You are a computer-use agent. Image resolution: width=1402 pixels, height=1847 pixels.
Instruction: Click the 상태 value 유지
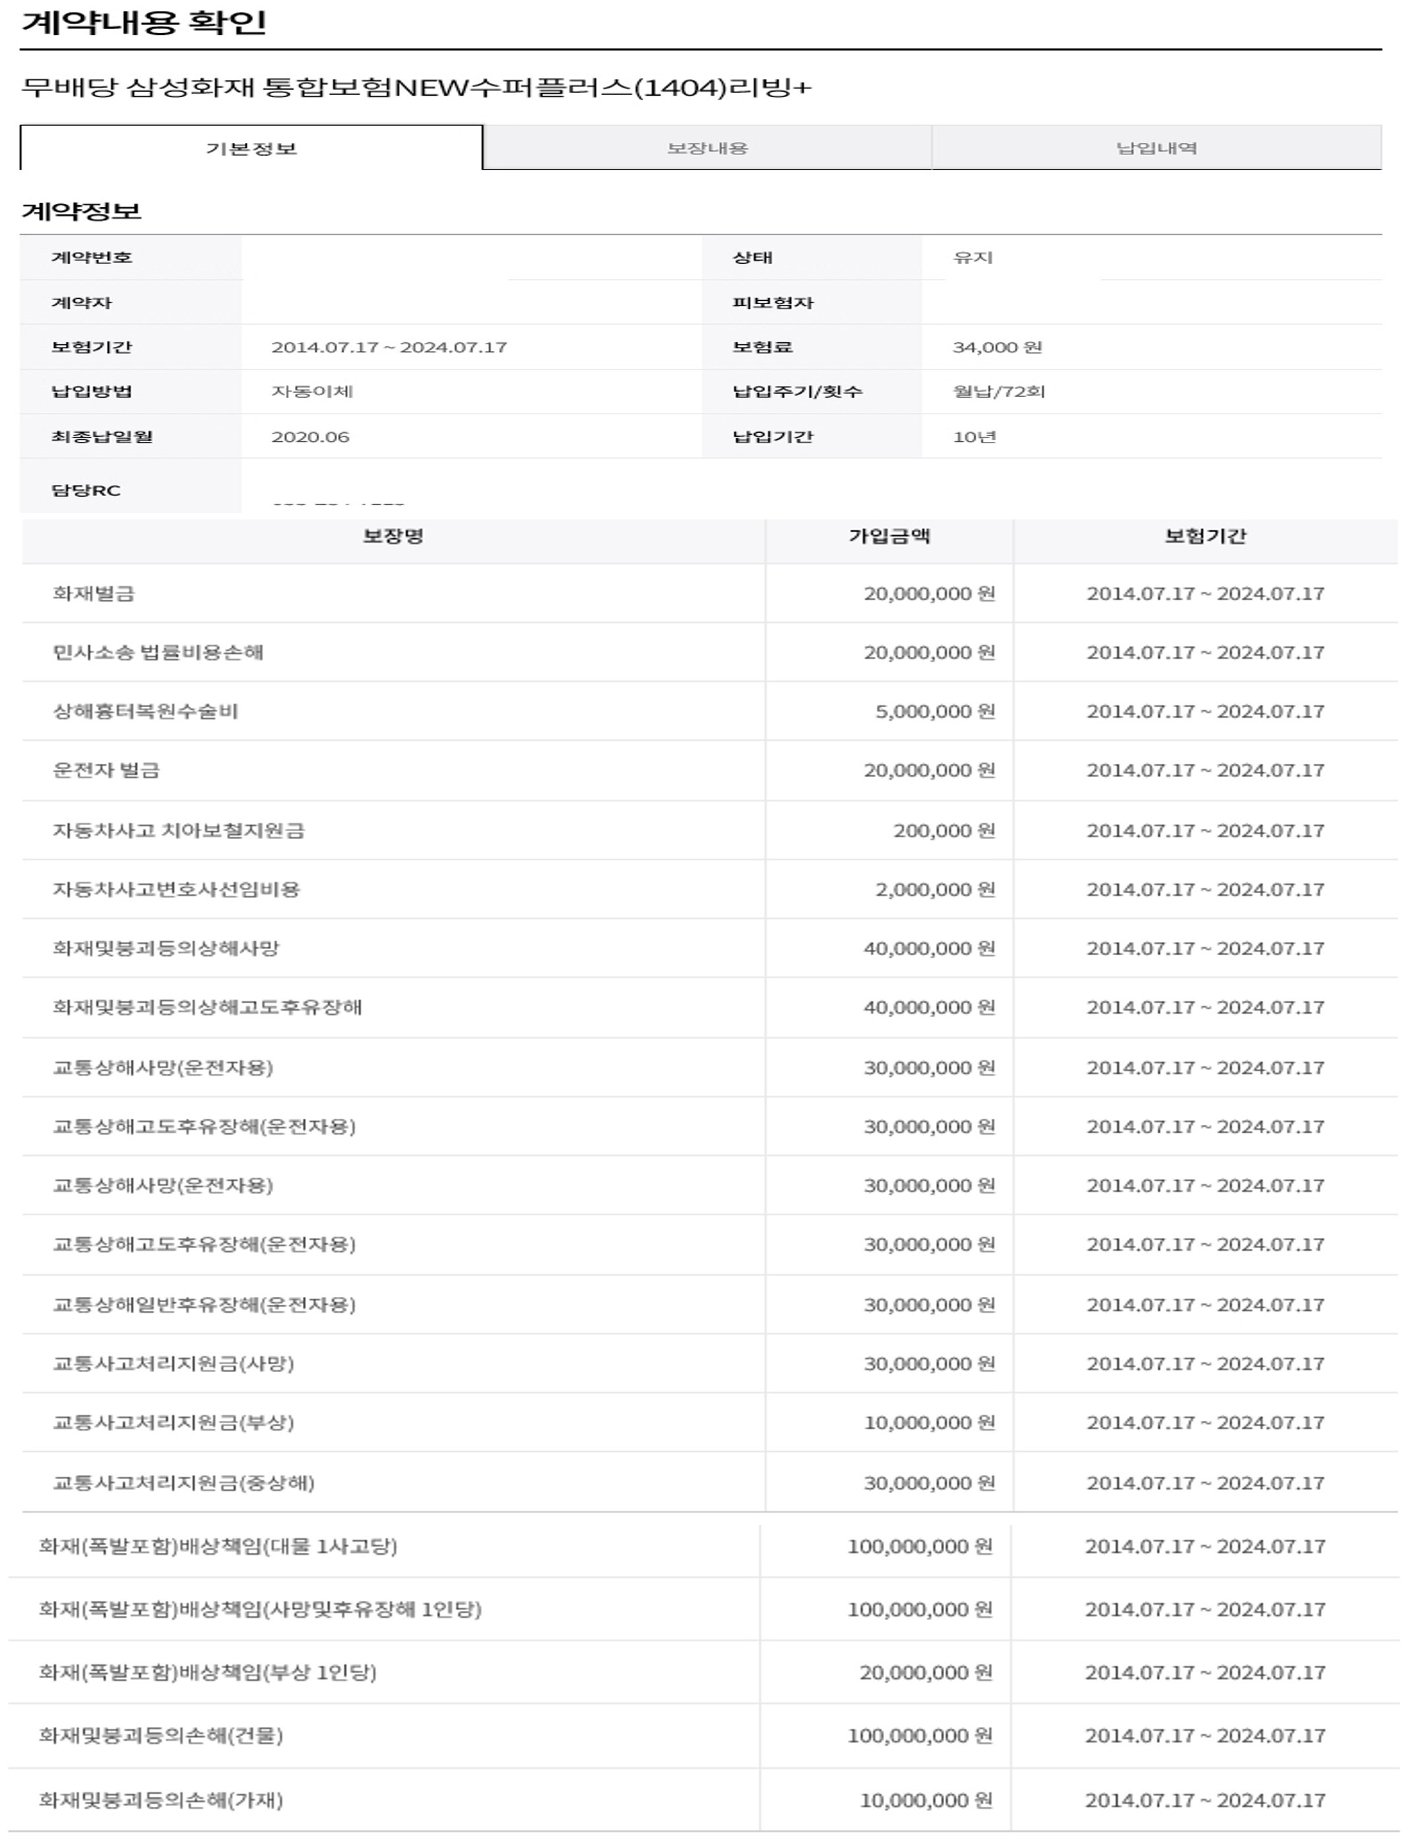pos(972,257)
